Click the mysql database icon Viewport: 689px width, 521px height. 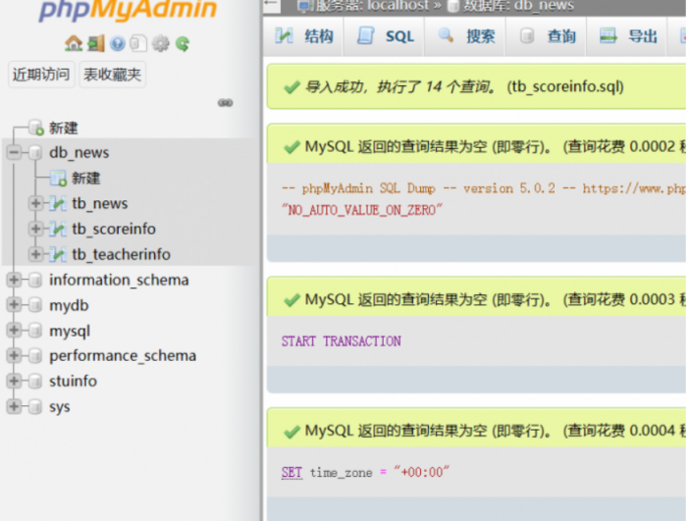point(35,331)
